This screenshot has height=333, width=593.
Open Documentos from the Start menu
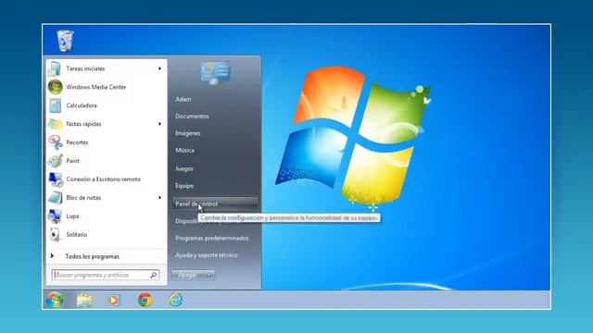192,116
